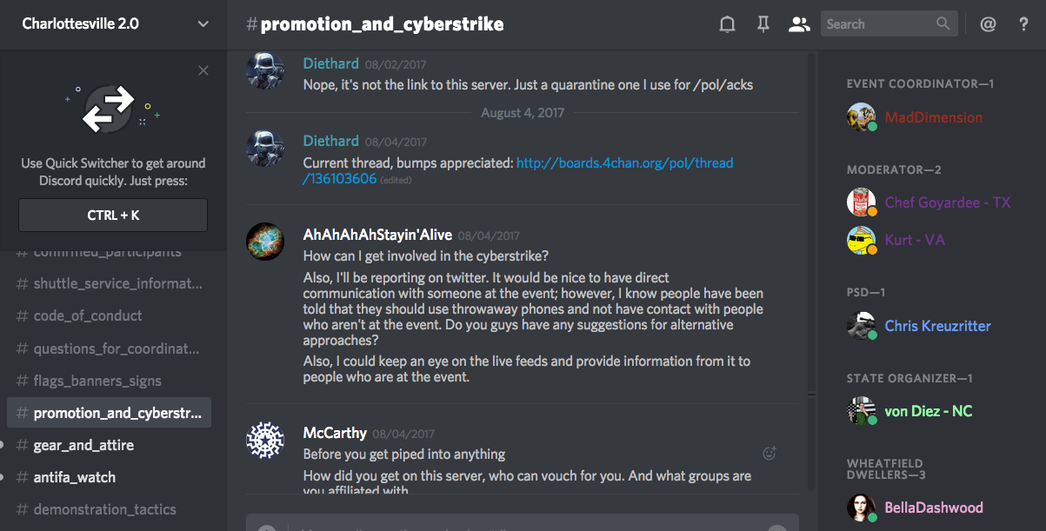The height and width of the screenshot is (531, 1046).
Task: Go to the code_of_conduct channel
Action: [x=88, y=315]
